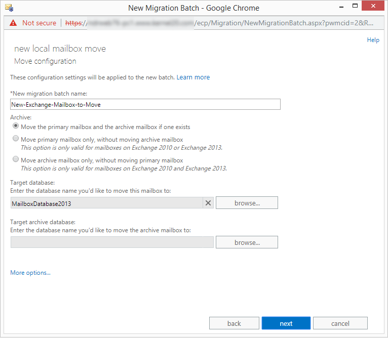The height and width of the screenshot is (338, 388).
Task: Click the Not secure warning triangle icon
Action: point(13,23)
